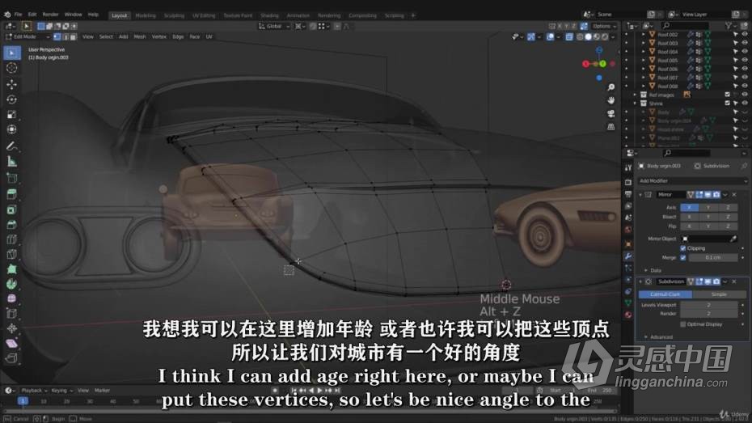Select the Shear tool near toolbar bottom
752x423 pixels.
(x=12, y=344)
